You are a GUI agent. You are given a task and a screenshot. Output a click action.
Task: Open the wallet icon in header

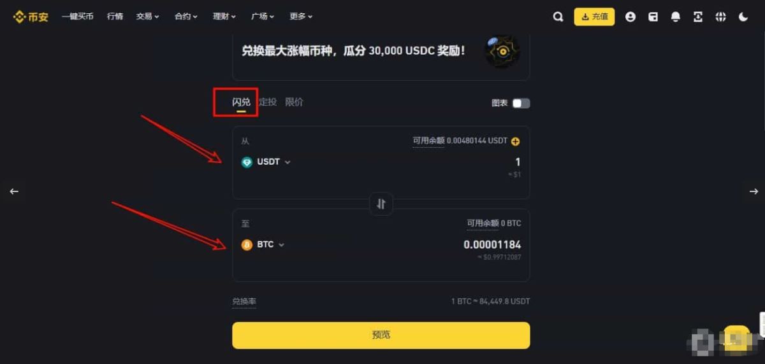[653, 17]
